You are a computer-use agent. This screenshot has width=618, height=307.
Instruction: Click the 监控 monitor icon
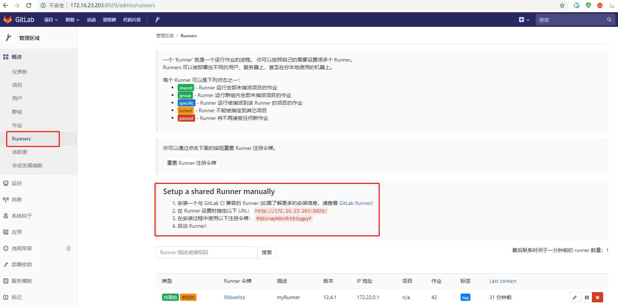(x=6, y=183)
